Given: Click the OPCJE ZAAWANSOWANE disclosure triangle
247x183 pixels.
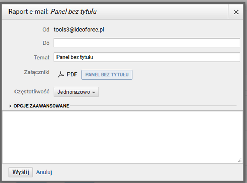Looking at the screenshot, I should point(11,106).
